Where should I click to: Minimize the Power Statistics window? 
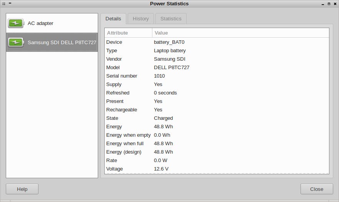(x=323, y=4)
